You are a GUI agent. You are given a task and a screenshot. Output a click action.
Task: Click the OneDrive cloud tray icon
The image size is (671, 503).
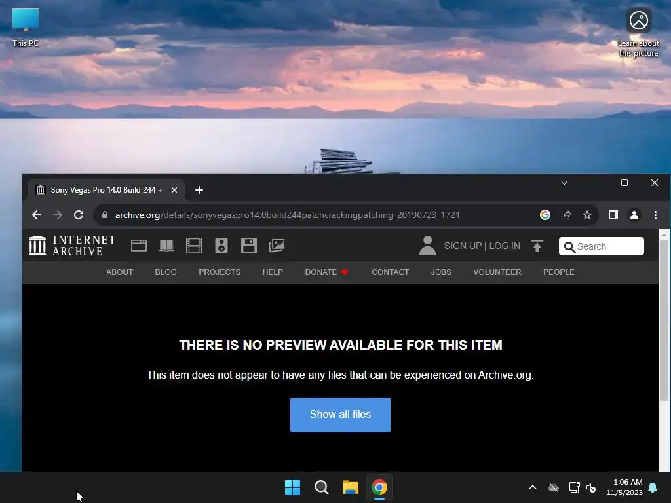click(554, 487)
